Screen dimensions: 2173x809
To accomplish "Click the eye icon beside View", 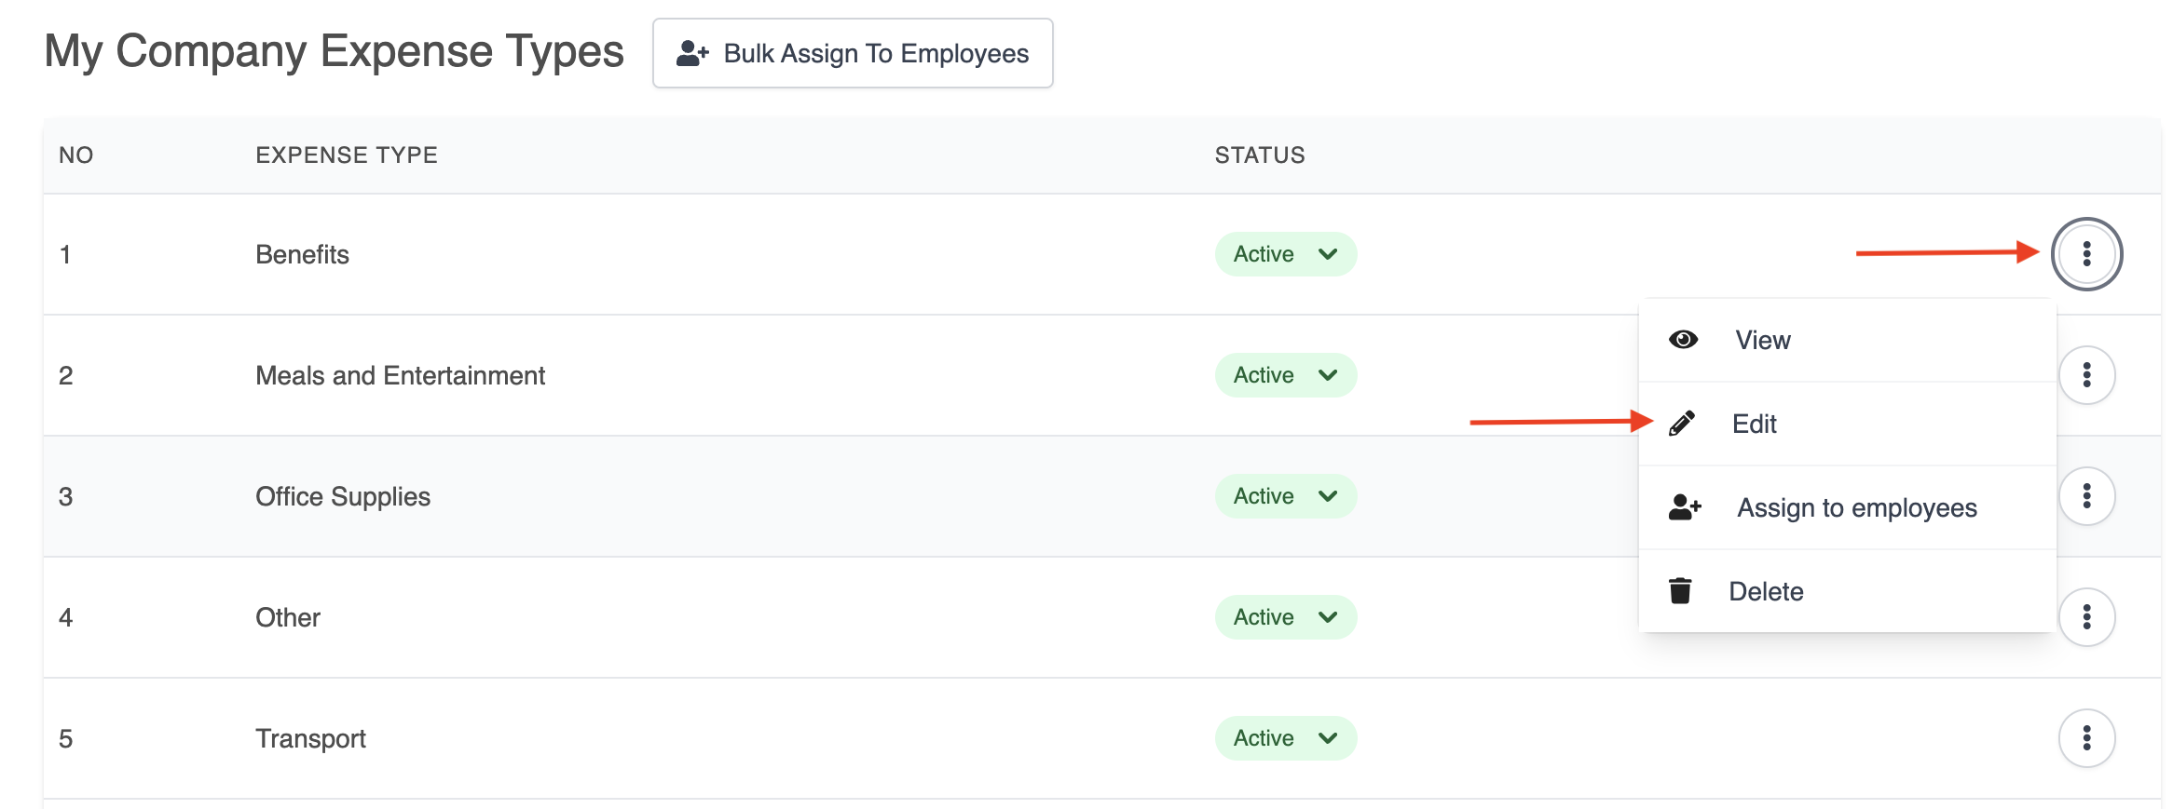I will pos(1683,340).
